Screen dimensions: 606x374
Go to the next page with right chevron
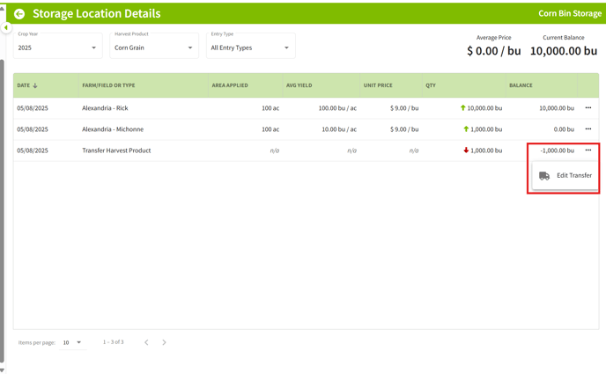pyautogui.click(x=164, y=342)
